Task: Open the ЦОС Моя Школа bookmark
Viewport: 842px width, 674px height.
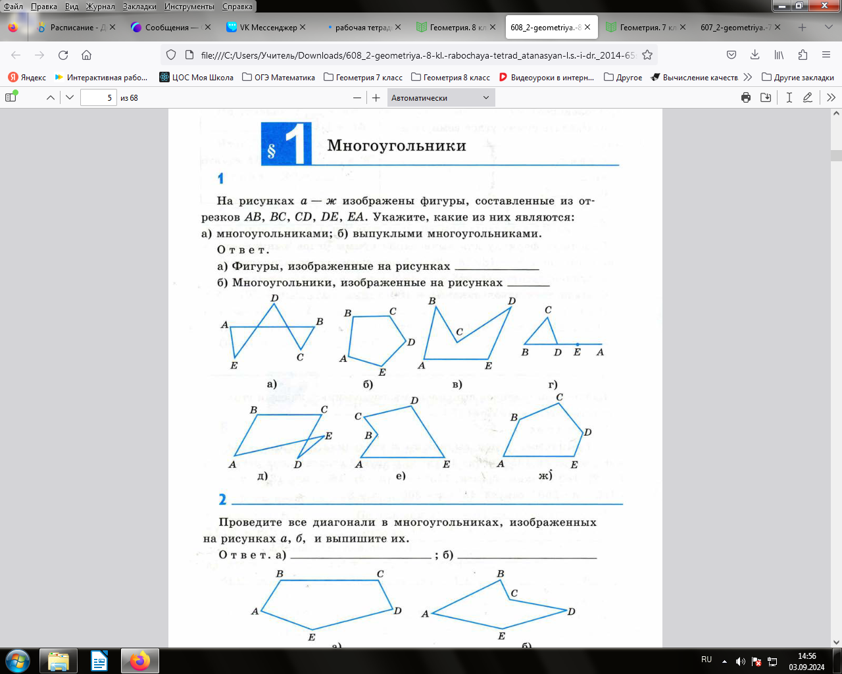Action: 197,78
